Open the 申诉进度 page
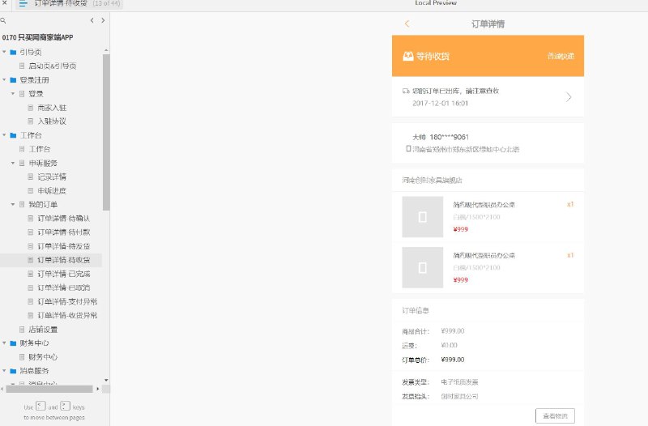Viewport: 648px width, 426px height. click(x=52, y=191)
